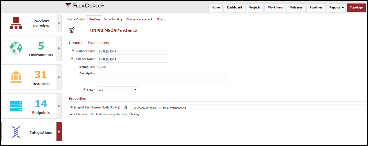
Task: Click the Testing Tool SoapUI value
Action: pyautogui.click(x=101, y=67)
